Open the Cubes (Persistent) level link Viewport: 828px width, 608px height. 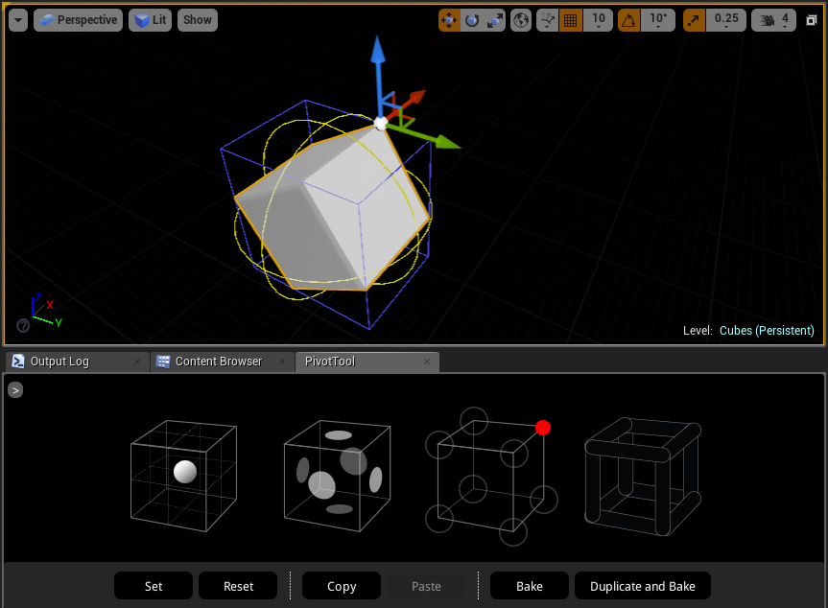coord(767,330)
